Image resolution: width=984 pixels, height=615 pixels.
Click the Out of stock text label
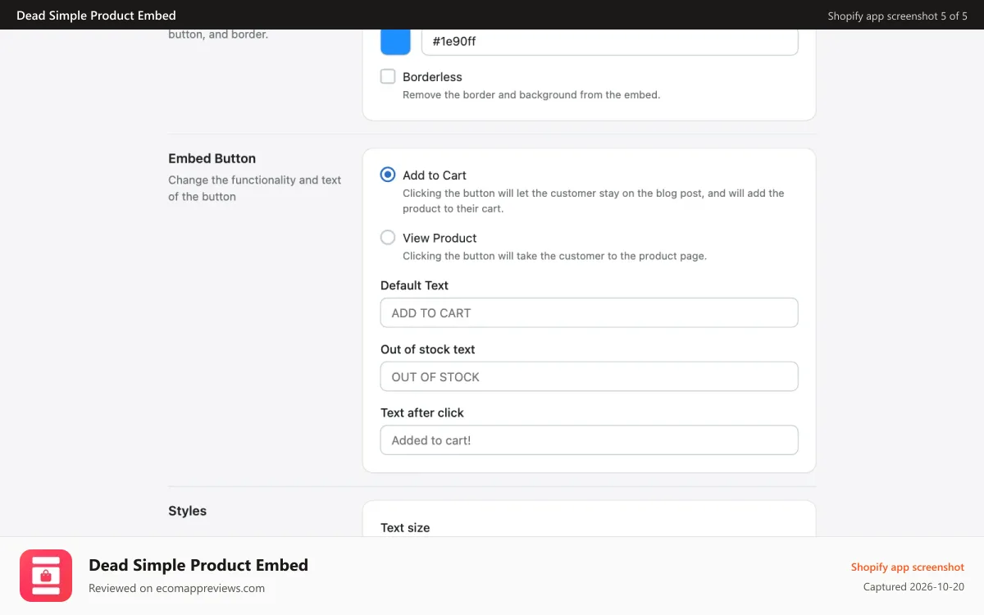[x=427, y=349]
